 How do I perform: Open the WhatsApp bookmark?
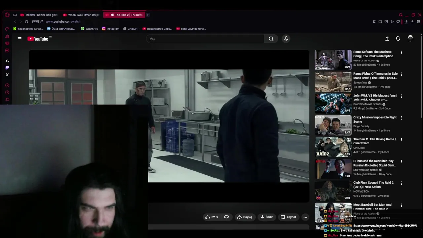click(89, 29)
